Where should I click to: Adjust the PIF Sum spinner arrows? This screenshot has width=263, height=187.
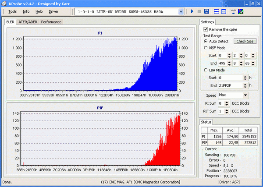(x=227, y=111)
